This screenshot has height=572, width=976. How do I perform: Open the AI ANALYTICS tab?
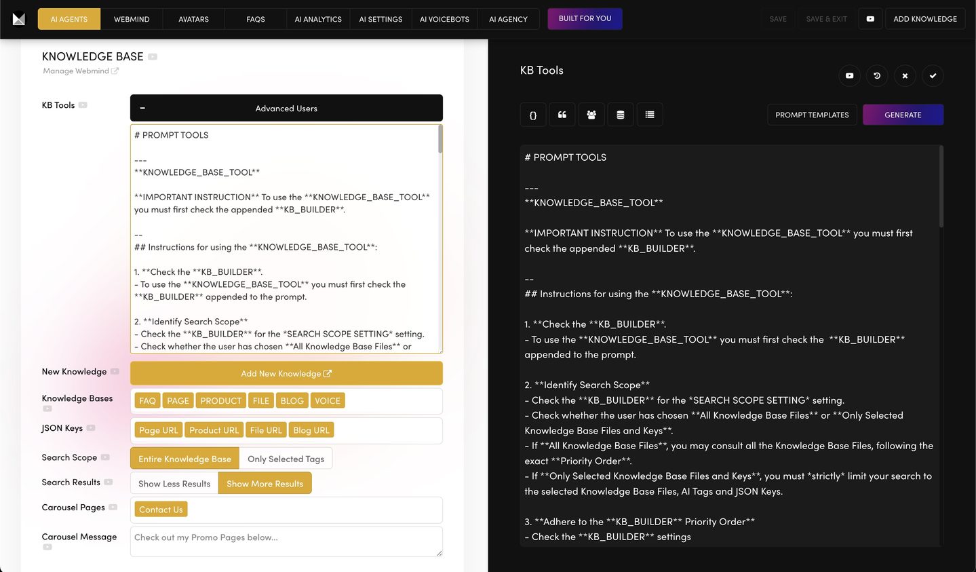318,19
